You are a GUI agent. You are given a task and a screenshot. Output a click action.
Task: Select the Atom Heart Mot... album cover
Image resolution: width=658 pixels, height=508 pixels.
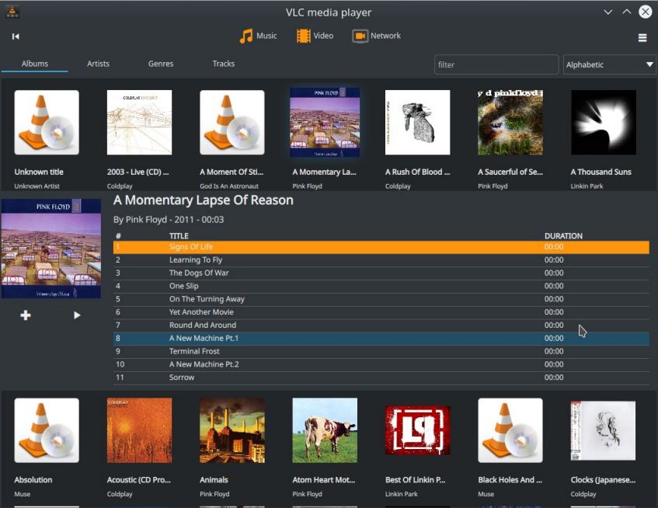click(325, 430)
